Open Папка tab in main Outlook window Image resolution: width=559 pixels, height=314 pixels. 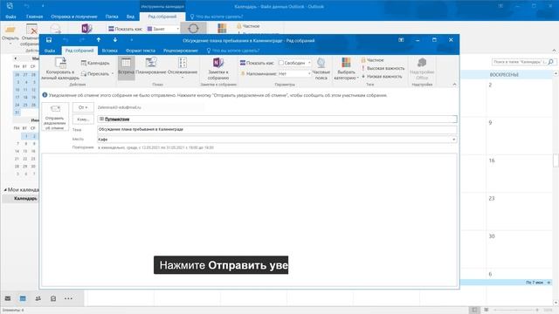[x=112, y=17]
